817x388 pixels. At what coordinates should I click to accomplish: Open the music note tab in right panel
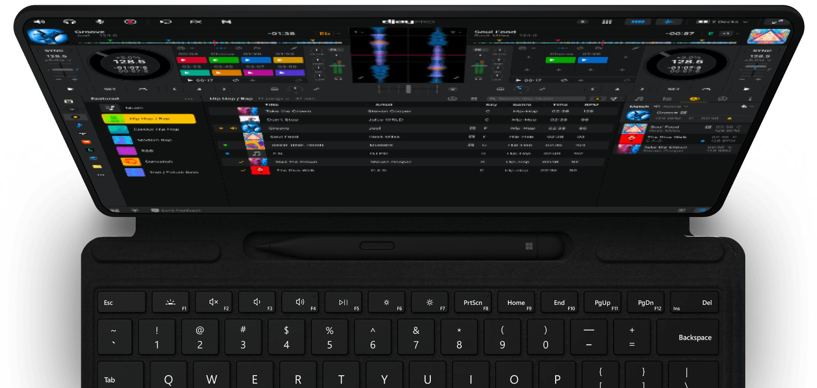click(x=640, y=99)
